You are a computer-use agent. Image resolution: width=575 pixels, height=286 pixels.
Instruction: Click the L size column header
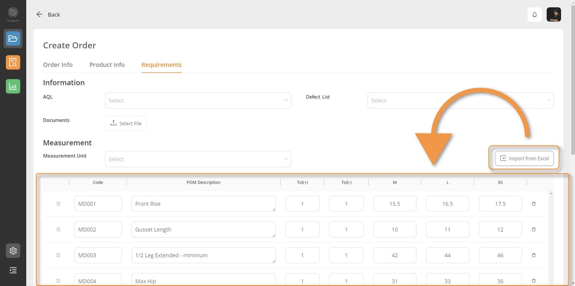pos(447,183)
